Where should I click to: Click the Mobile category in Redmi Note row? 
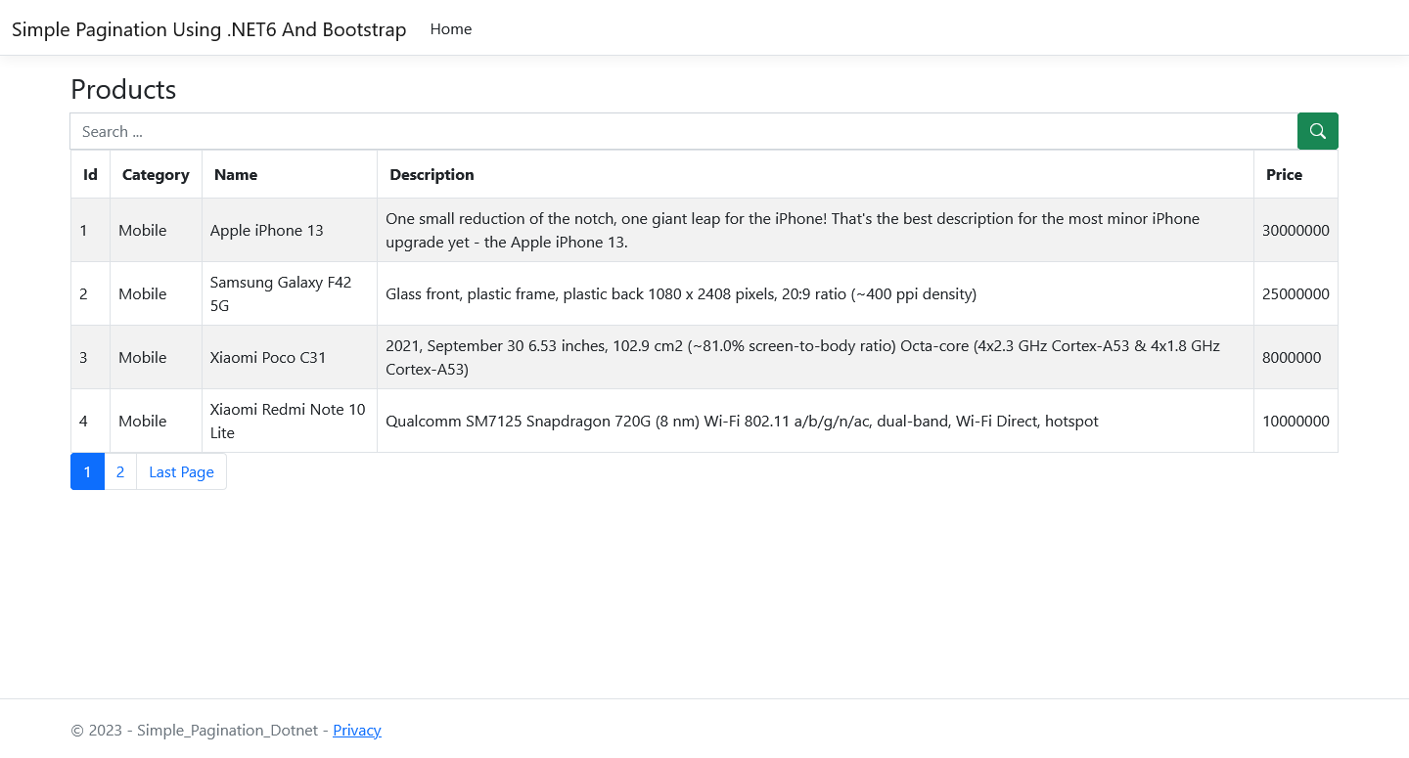[156, 421]
